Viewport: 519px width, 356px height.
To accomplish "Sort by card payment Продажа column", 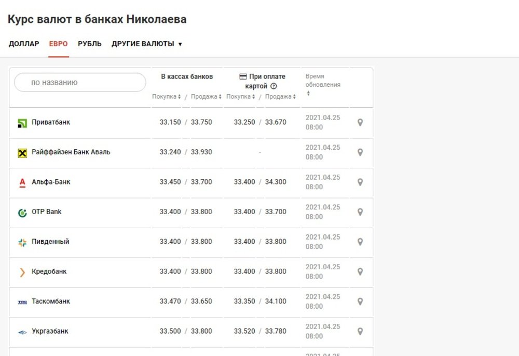I will (280, 97).
